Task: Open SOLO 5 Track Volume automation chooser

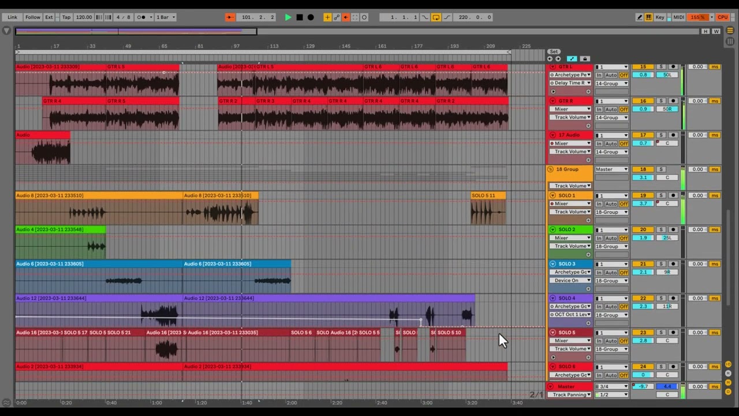Action: pos(570,349)
